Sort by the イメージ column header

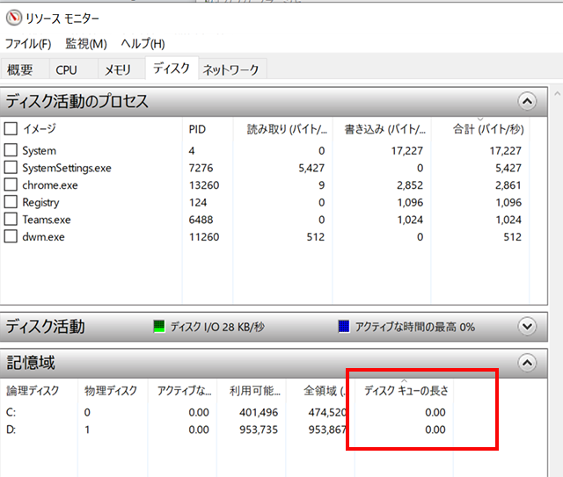[40, 129]
